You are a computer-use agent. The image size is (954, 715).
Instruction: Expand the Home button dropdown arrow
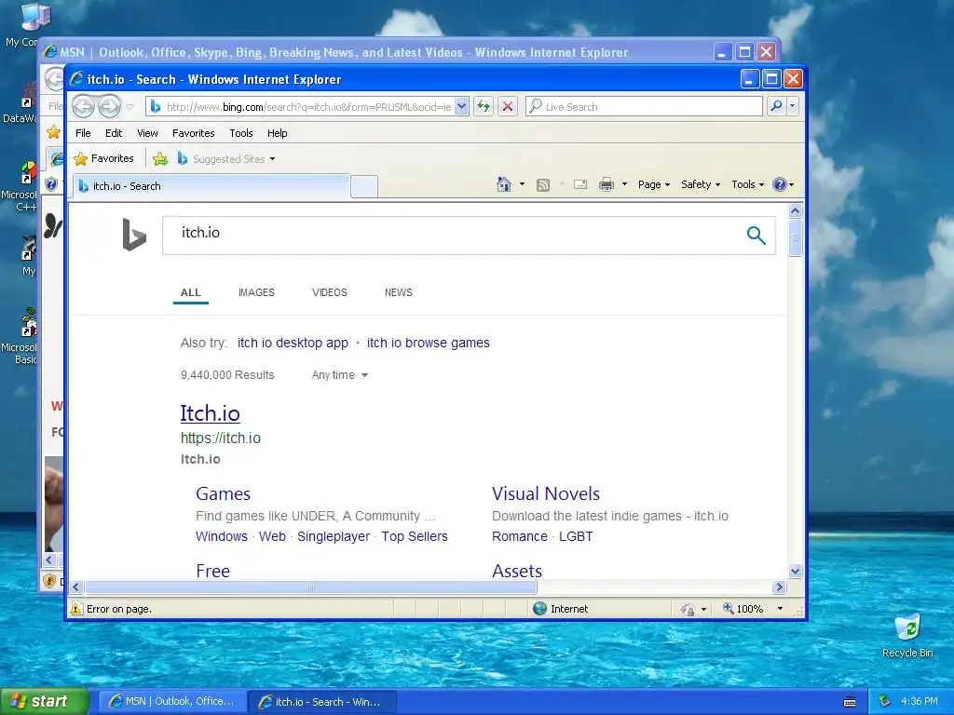[522, 184]
